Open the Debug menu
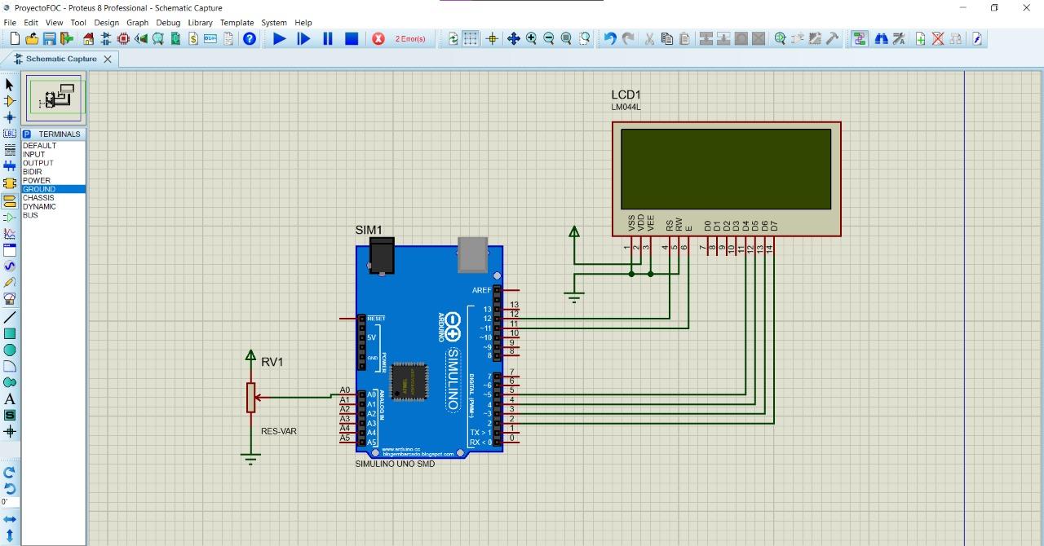 (x=168, y=23)
